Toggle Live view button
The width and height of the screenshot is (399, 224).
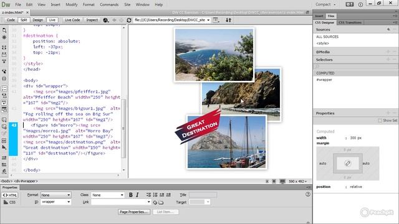coord(52,20)
